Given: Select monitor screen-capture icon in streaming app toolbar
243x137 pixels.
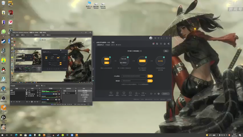Looking at the screenshot, I should (x=111, y=93).
